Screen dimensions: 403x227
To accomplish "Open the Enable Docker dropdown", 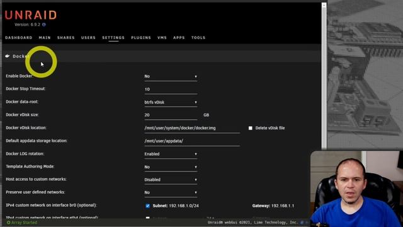I will click(171, 76).
